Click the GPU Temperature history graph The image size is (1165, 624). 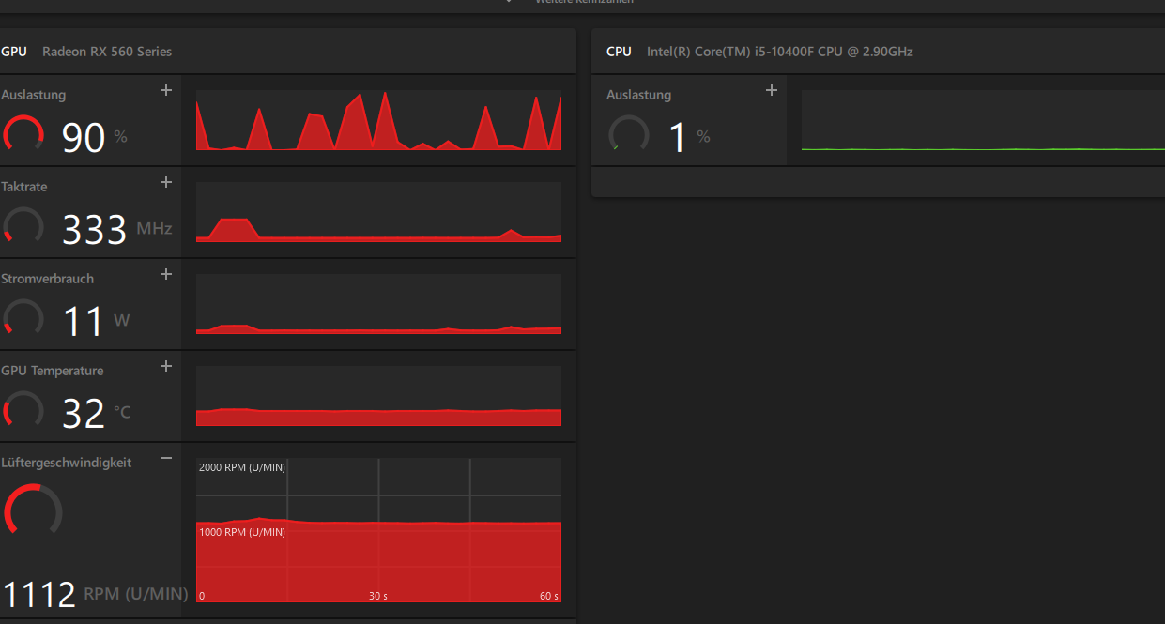[378, 396]
